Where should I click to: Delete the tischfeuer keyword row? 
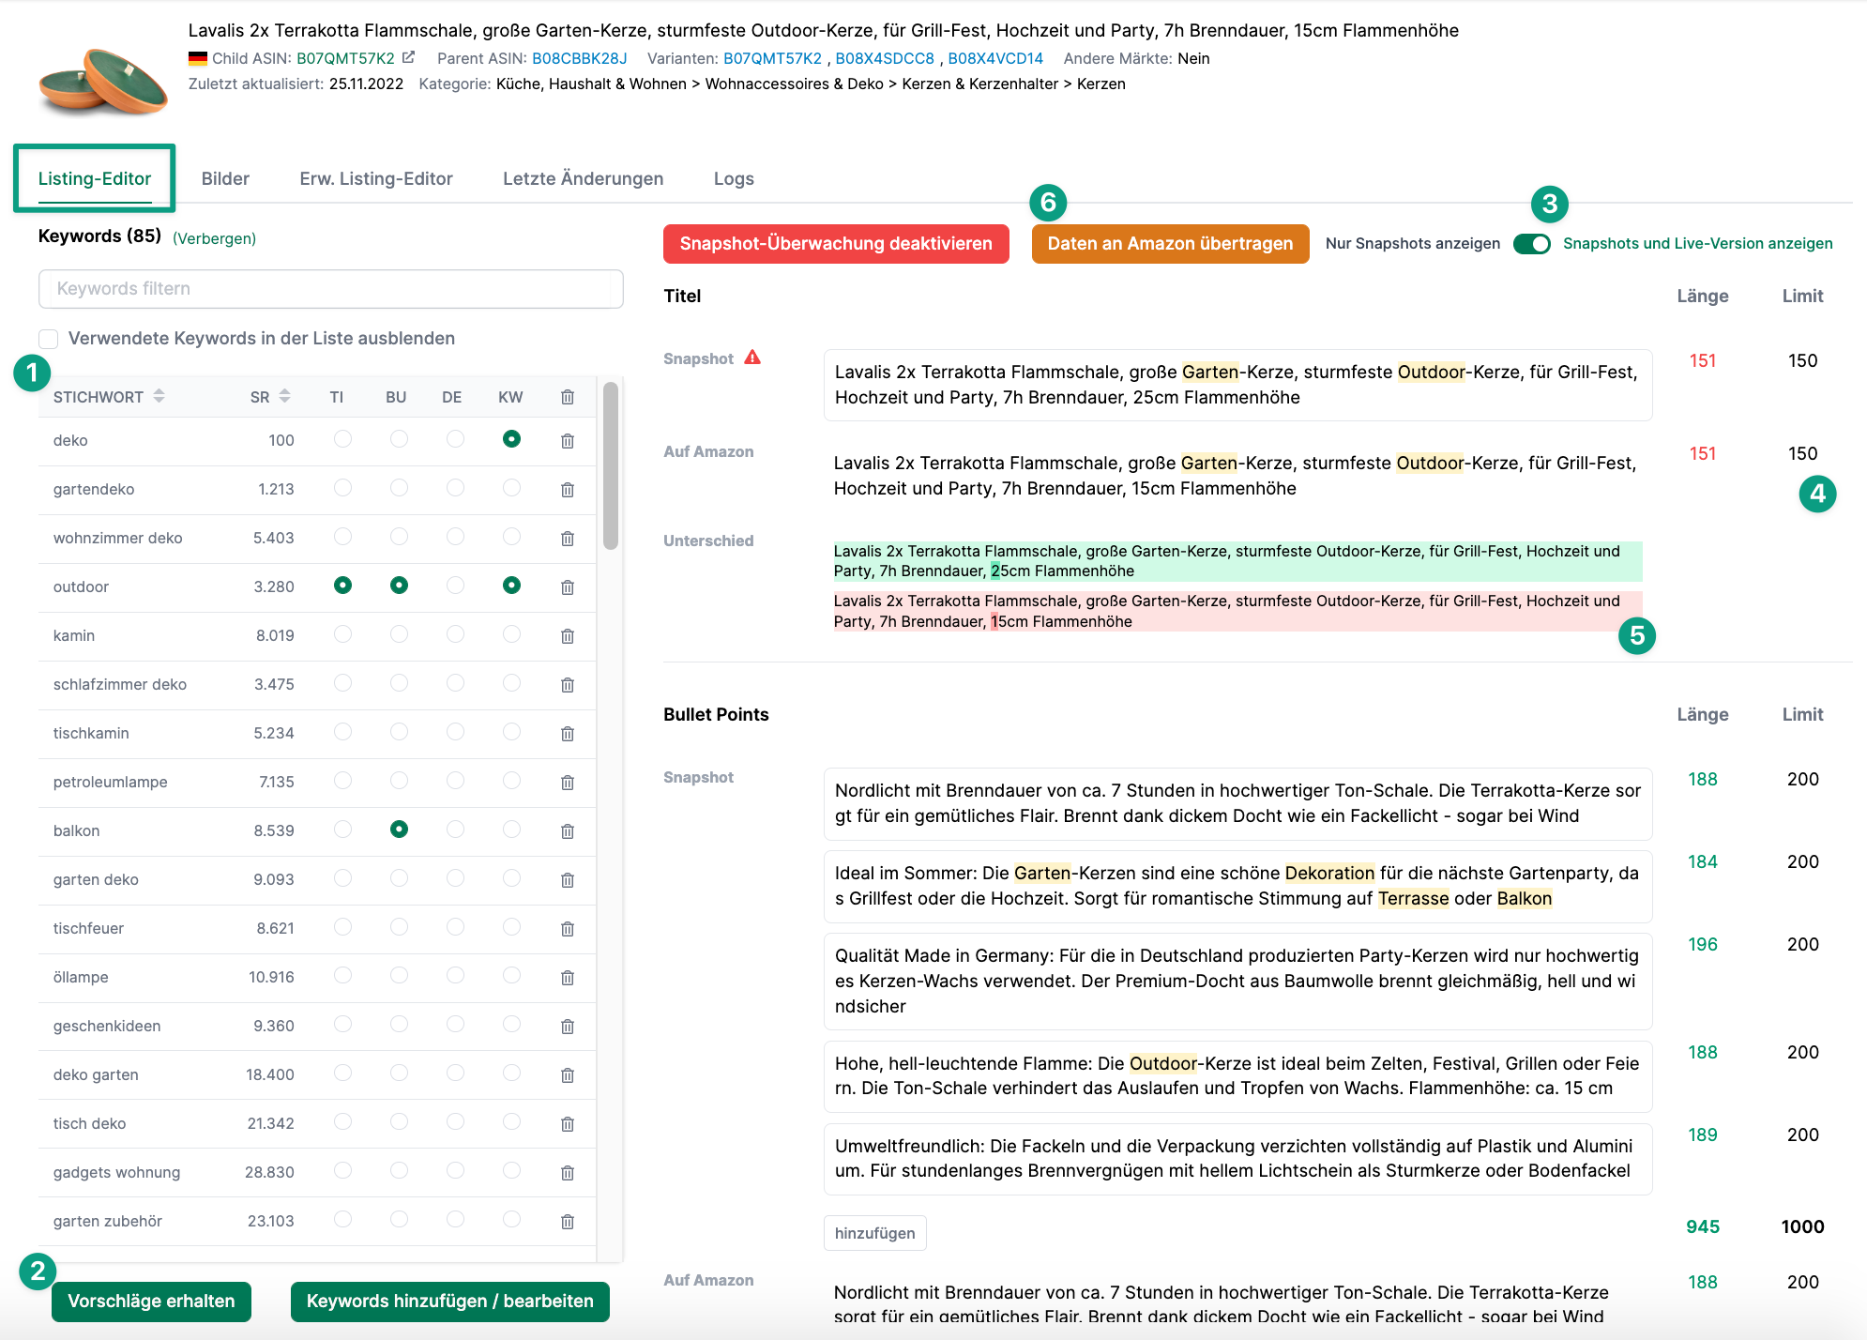[568, 929]
